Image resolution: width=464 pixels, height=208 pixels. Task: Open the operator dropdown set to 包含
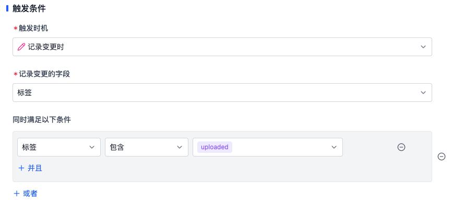(147, 147)
